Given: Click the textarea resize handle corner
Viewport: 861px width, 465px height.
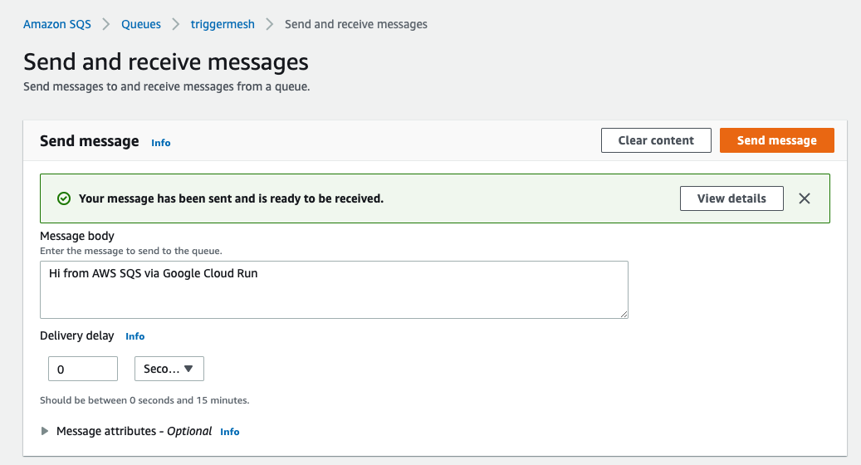Looking at the screenshot, I should (x=624, y=314).
